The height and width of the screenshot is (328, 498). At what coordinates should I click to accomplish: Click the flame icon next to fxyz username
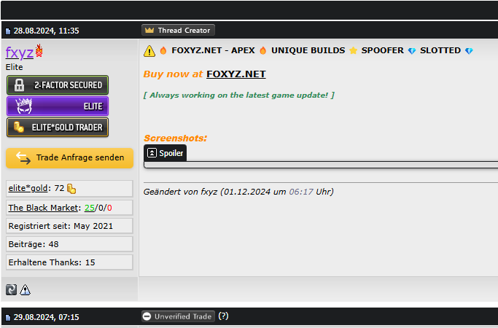(39, 52)
